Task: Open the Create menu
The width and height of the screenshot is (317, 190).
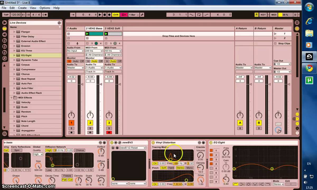Action: (x=22, y=8)
